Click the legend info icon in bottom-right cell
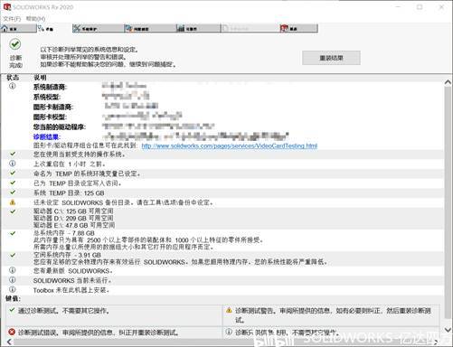 (x=229, y=332)
